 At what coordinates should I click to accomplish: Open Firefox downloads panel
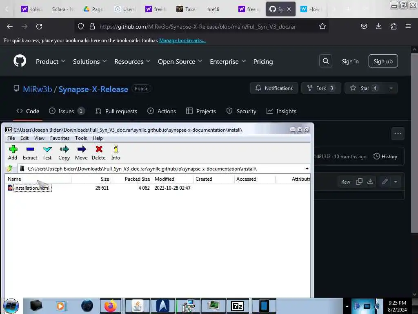coord(378,26)
